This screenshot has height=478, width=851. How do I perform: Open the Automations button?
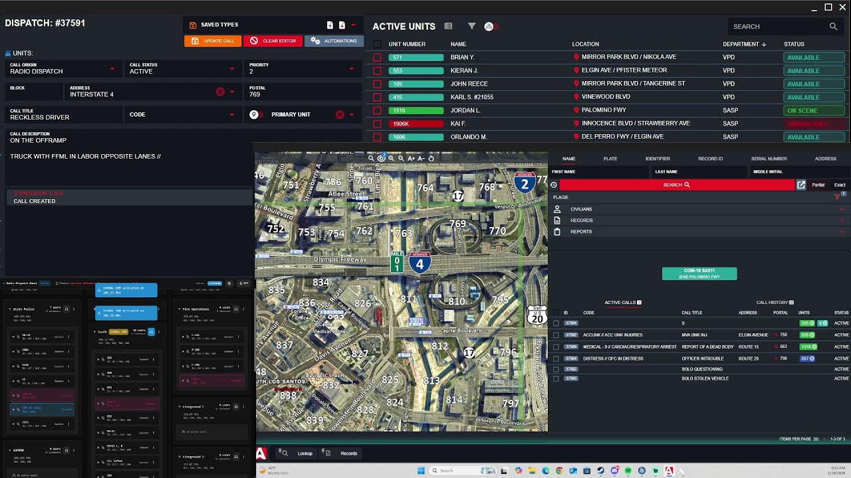click(x=334, y=41)
